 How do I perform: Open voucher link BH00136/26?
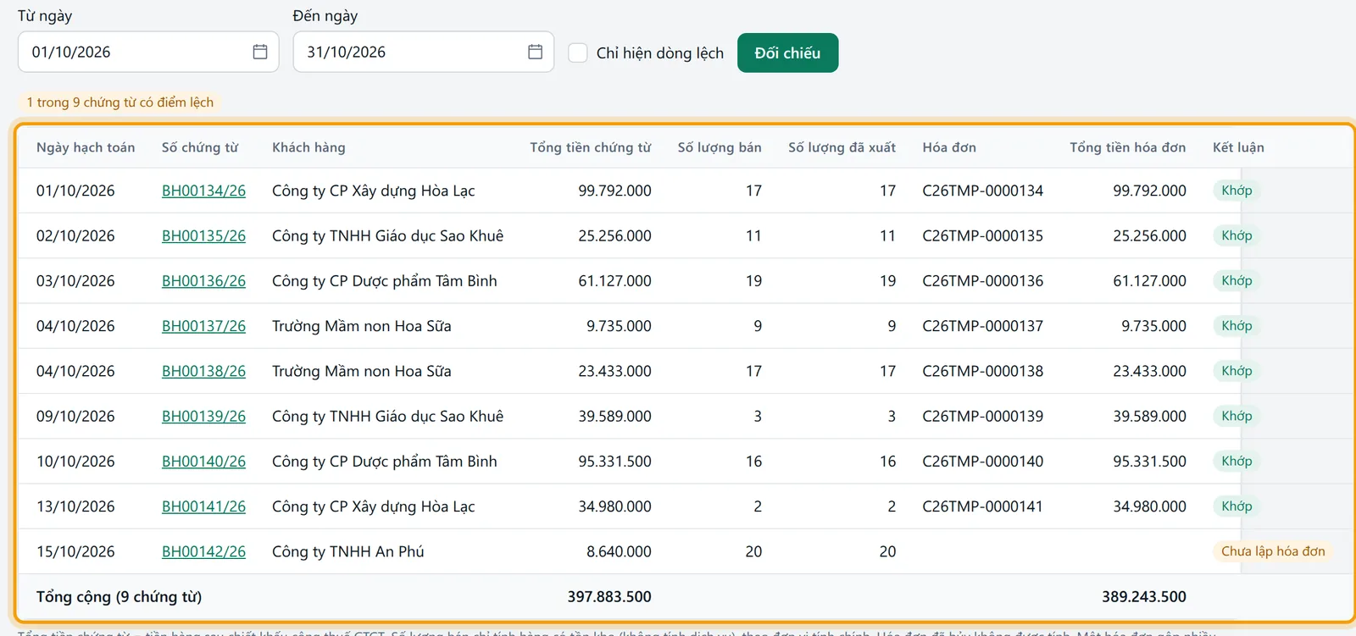[203, 280]
